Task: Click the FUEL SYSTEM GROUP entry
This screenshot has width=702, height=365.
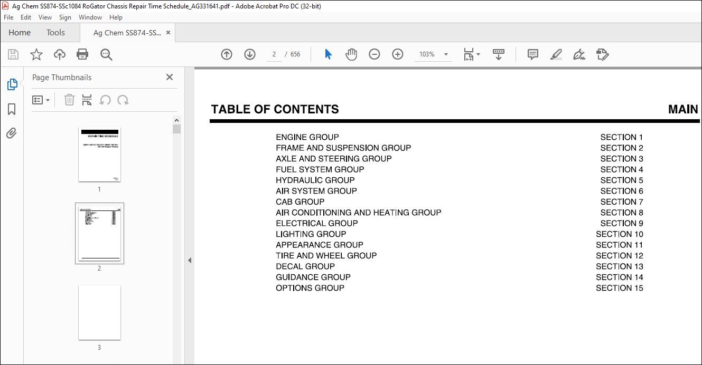Action: [320, 169]
